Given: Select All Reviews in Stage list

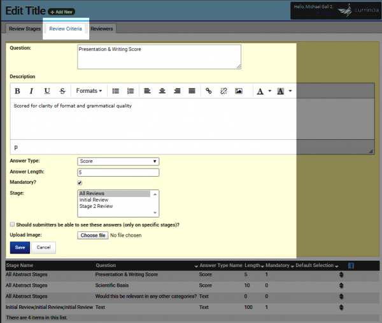Looking at the screenshot, I should coord(115,193).
